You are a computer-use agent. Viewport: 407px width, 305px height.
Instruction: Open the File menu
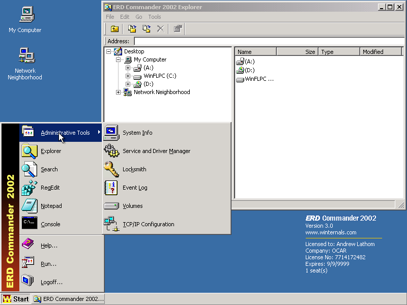coord(110,17)
